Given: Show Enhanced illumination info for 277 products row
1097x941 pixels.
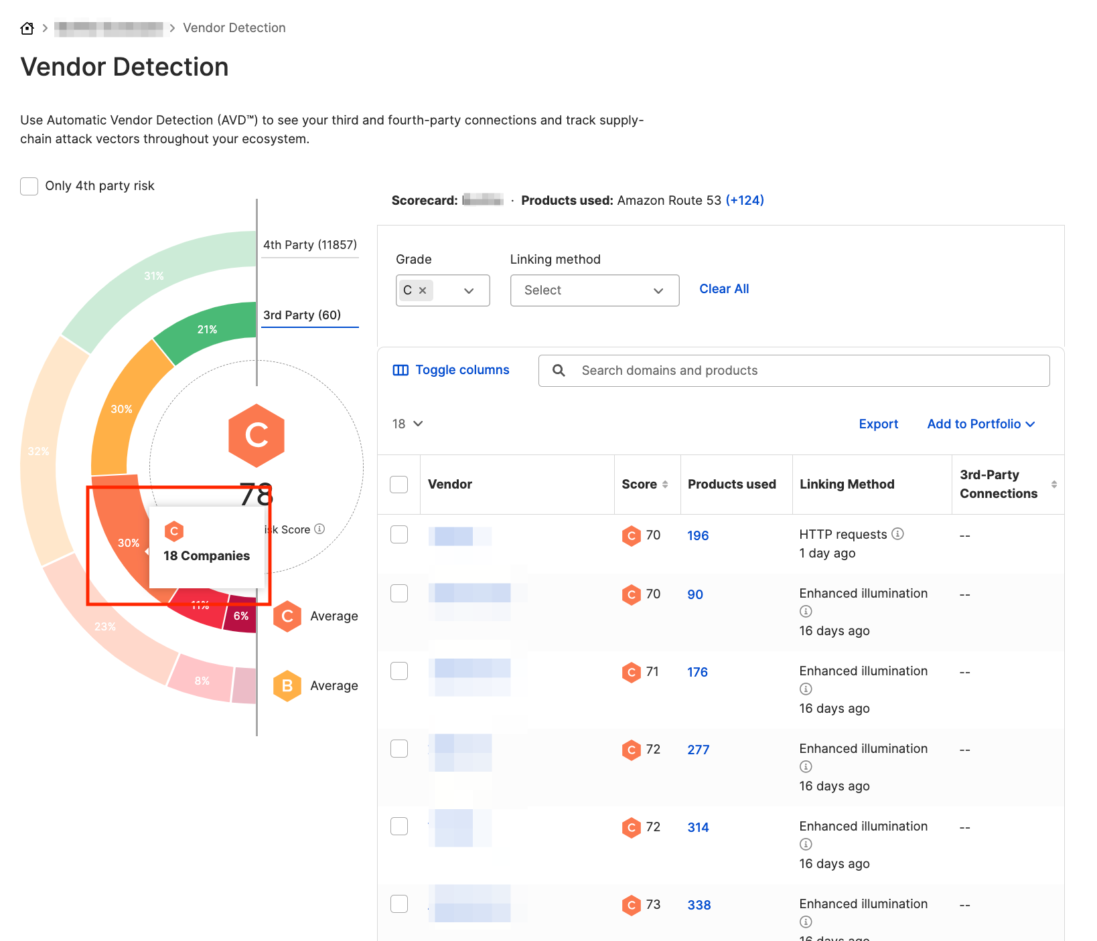Looking at the screenshot, I should pyautogui.click(x=806, y=766).
